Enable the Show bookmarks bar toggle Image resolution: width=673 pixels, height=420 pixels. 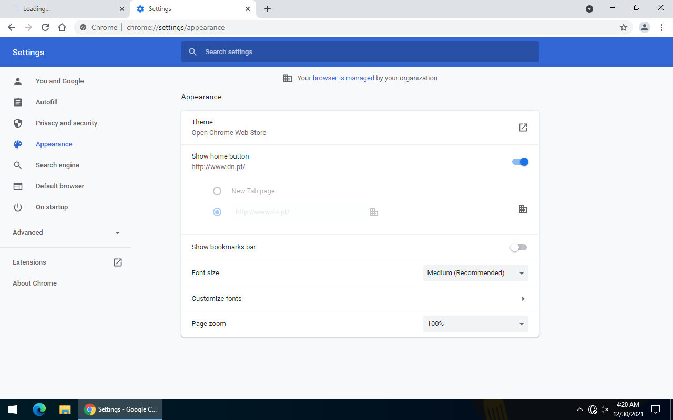(518, 247)
